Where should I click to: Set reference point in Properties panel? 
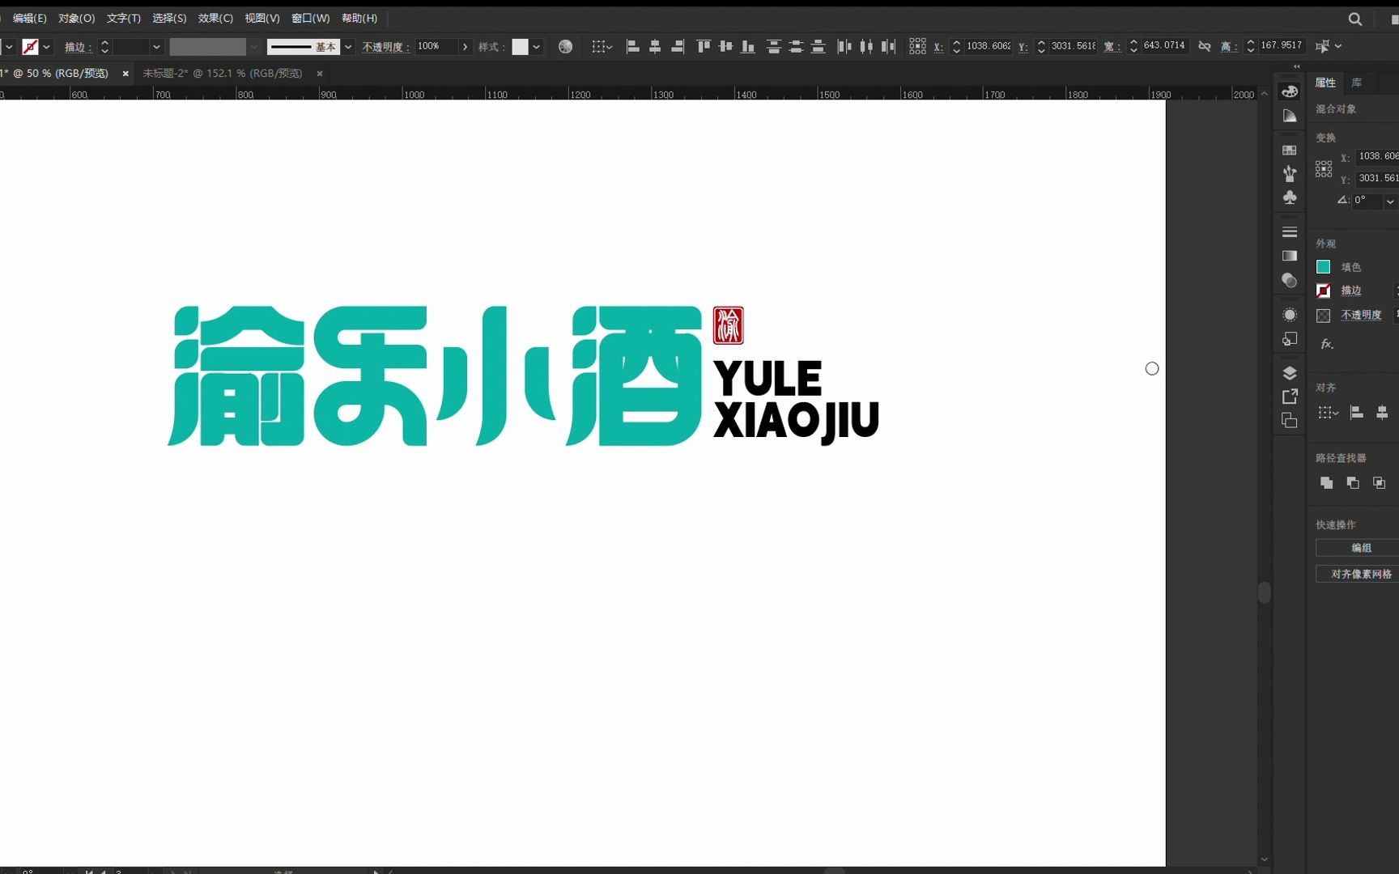[1324, 168]
